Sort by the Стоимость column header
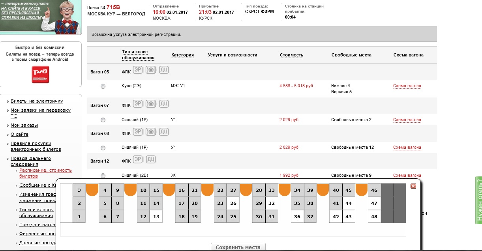The image size is (482, 251). click(291, 55)
